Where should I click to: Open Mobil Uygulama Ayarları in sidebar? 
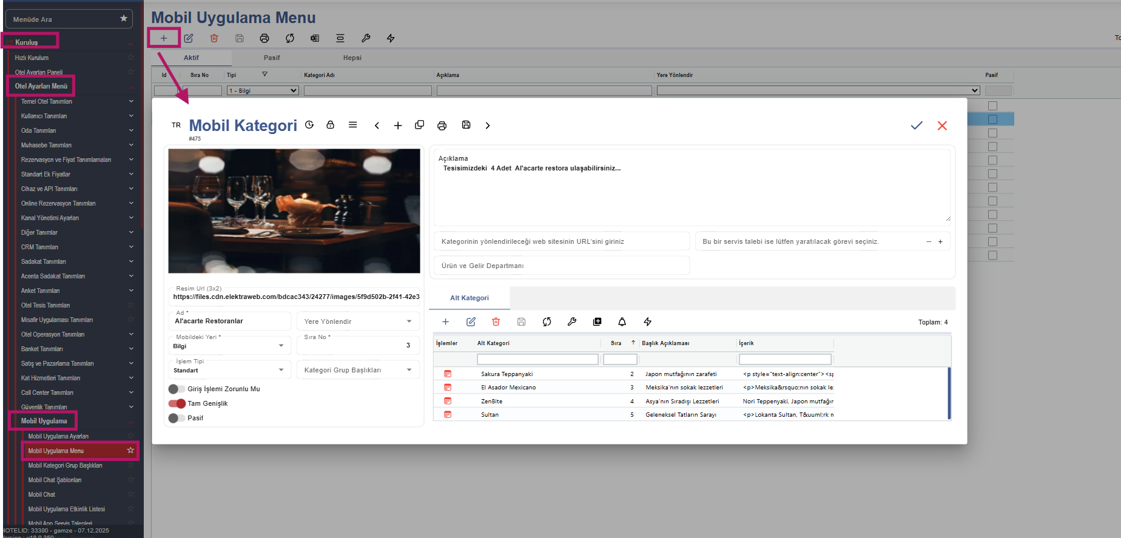pos(58,436)
